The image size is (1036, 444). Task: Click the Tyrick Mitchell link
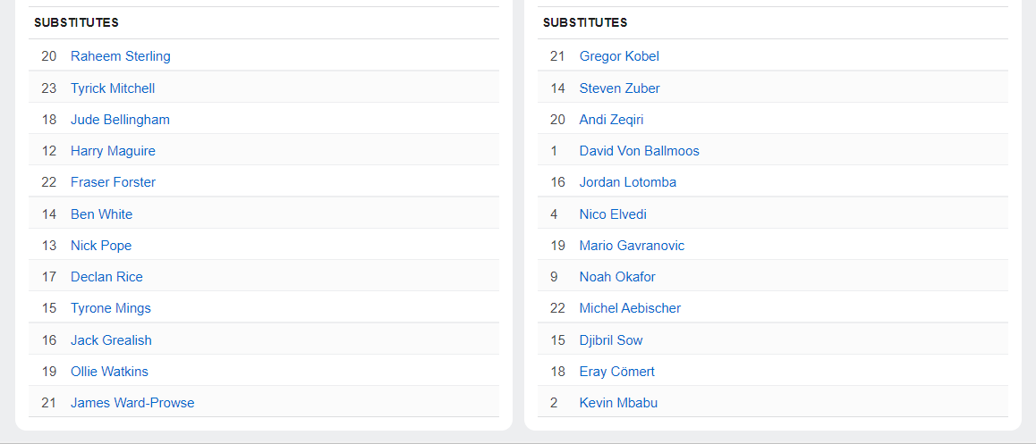113,88
